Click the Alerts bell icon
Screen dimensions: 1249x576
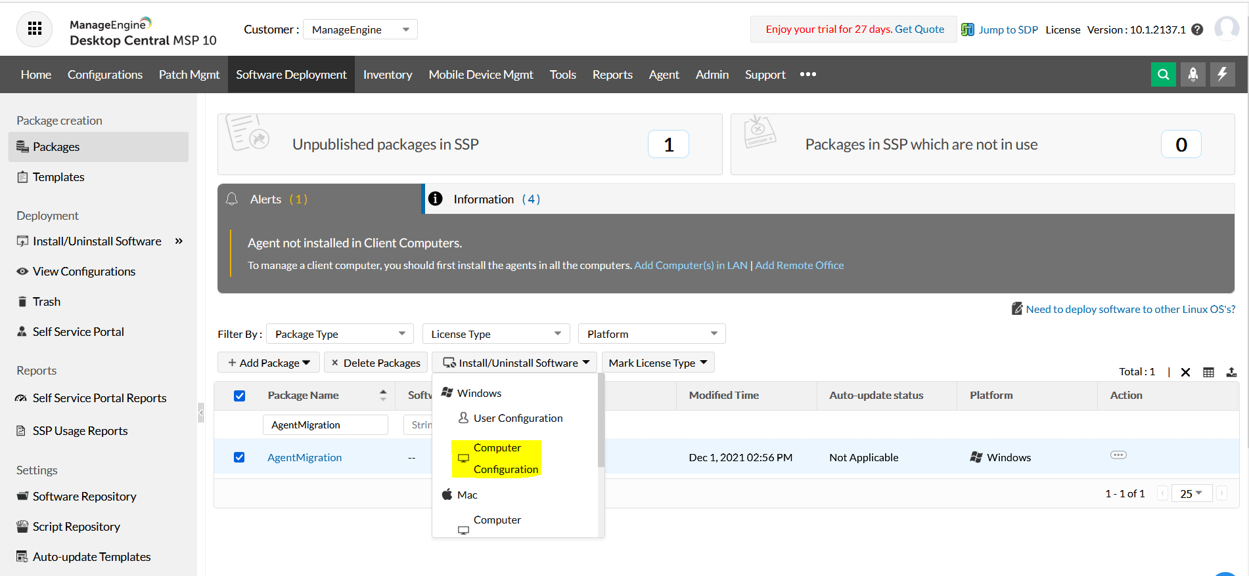[x=232, y=199]
